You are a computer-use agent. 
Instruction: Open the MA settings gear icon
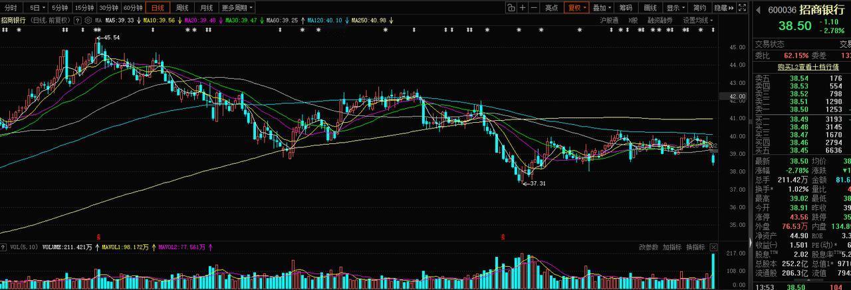88,21
